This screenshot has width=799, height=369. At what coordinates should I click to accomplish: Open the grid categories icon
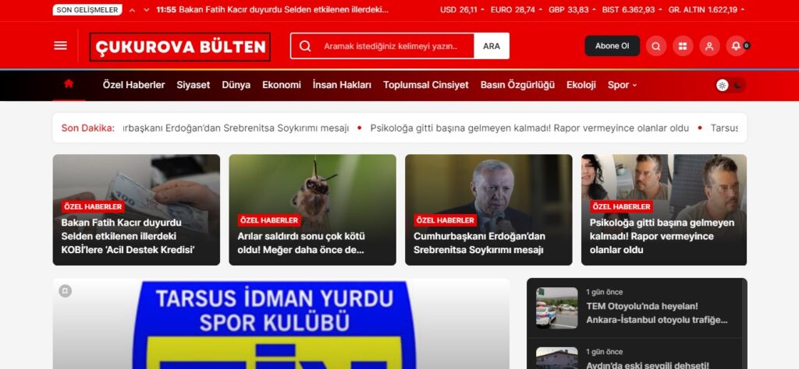point(682,46)
